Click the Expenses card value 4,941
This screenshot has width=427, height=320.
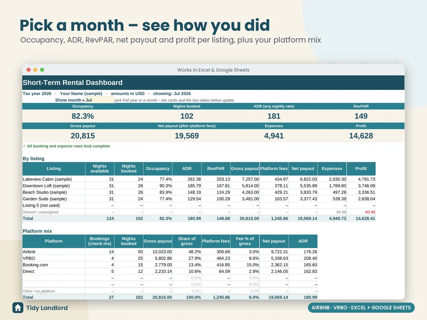(274, 135)
